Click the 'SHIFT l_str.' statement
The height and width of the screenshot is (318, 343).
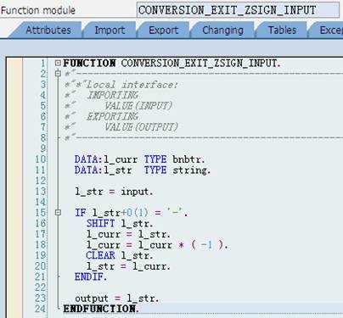(120, 224)
